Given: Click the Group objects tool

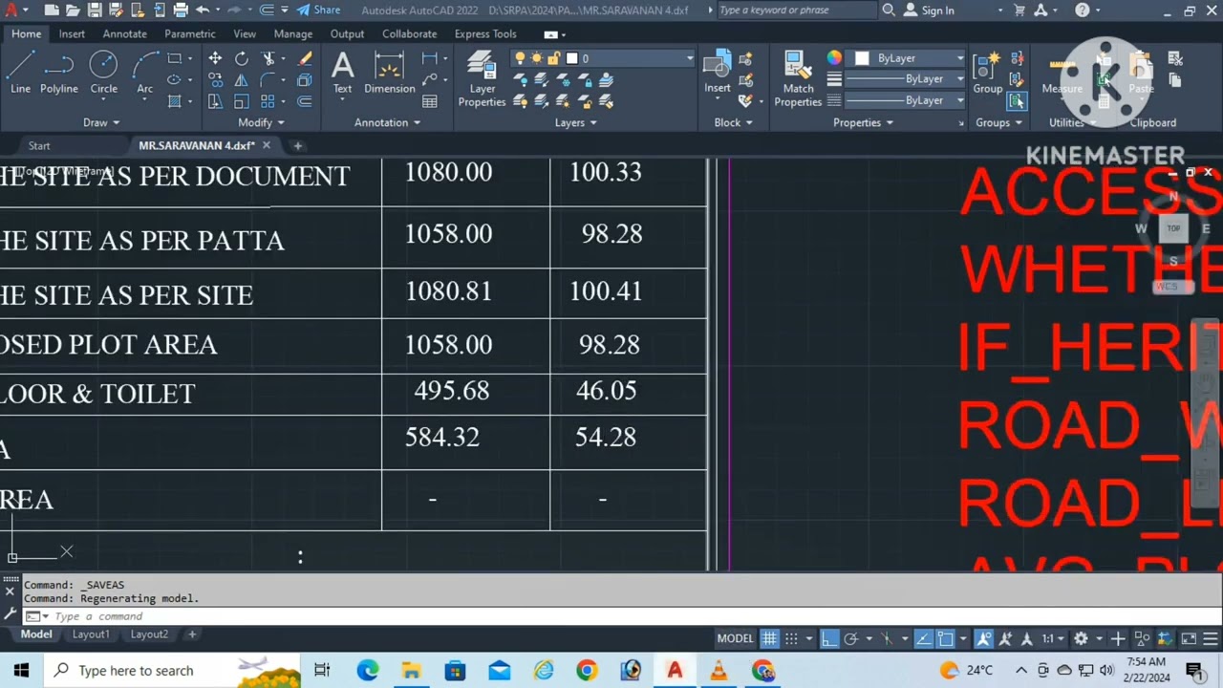Looking at the screenshot, I should pyautogui.click(x=988, y=73).
